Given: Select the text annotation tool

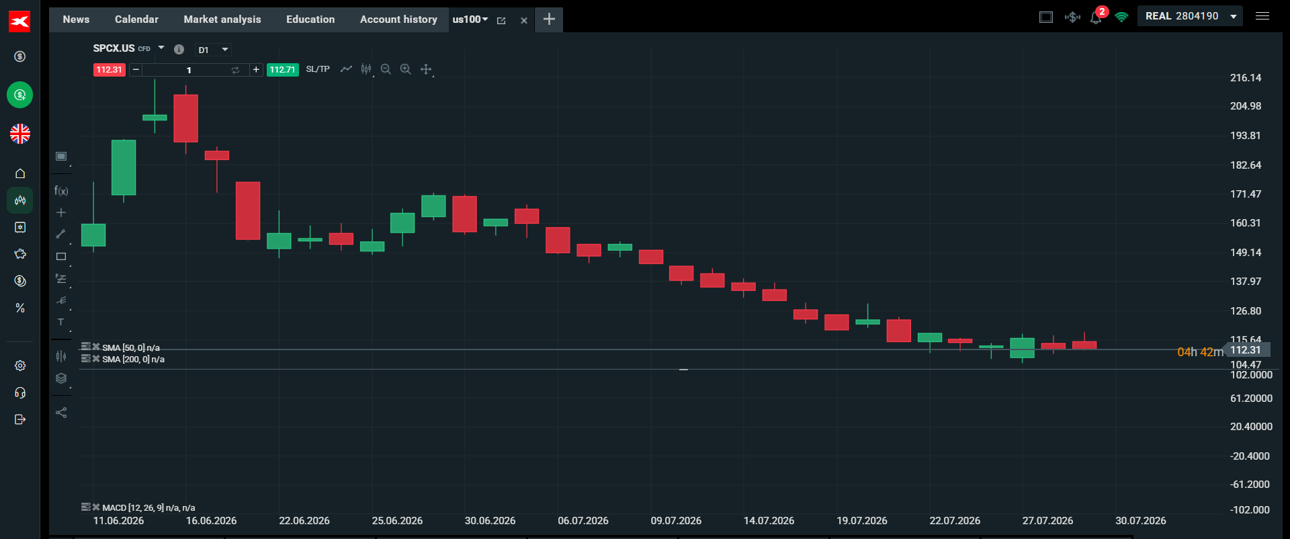Looking at the screenshot, I should (61, 322).
